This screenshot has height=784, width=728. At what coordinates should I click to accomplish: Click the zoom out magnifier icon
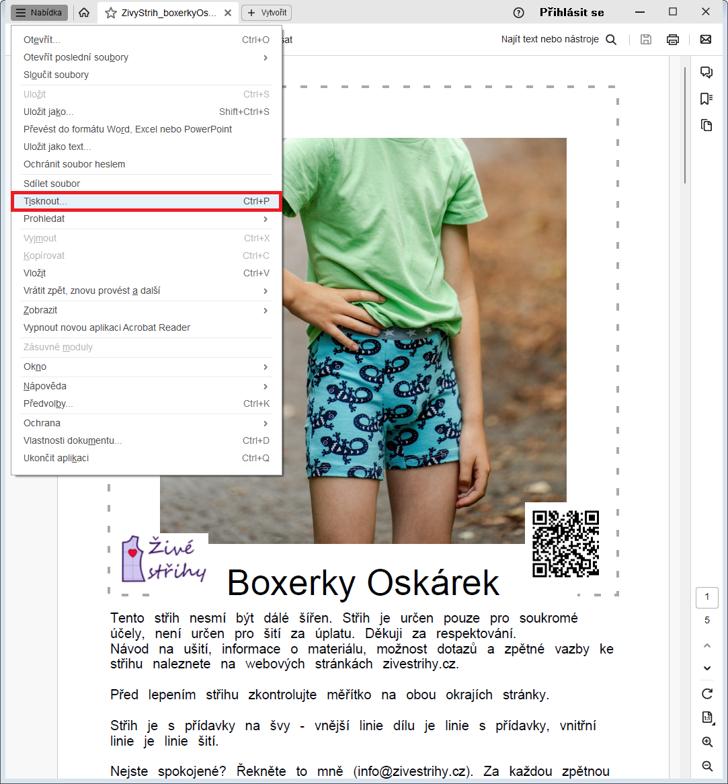click(707, 766)
